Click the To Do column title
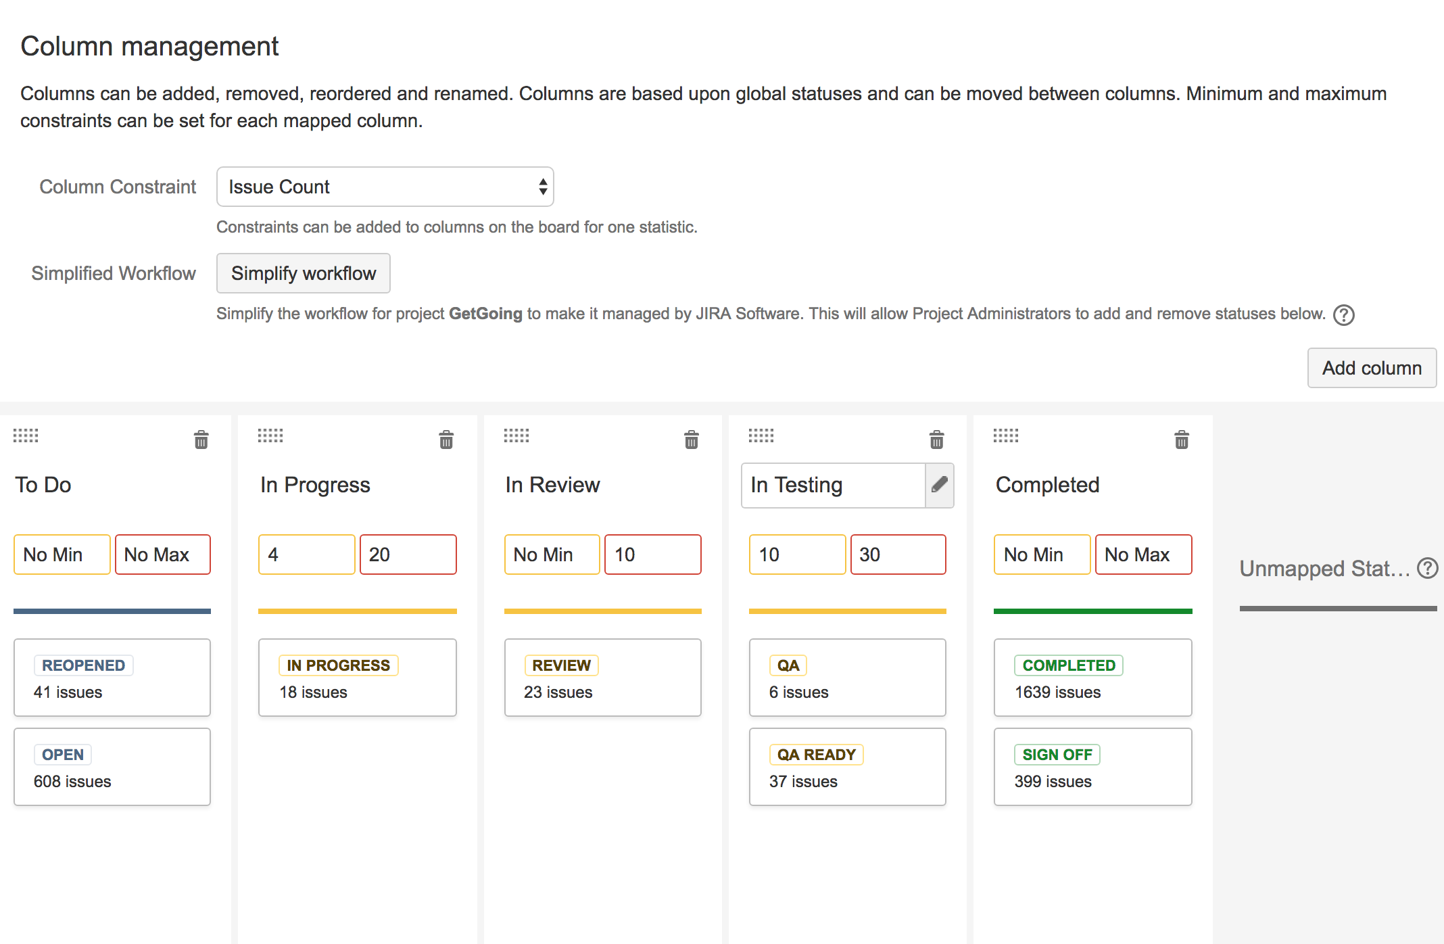Viewport: 1444px width, 944px height. pyautogui.click(x=43, y=485)
